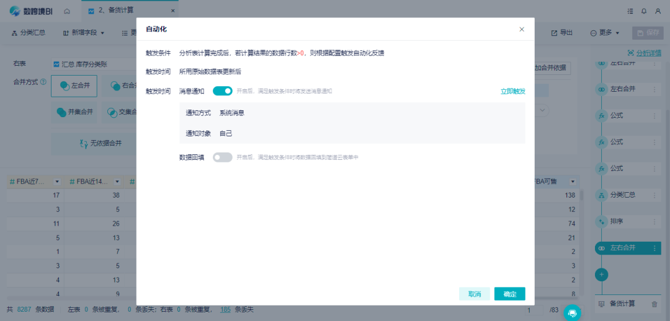This screenshot has height=321, width=670.
Task: Click the cell with value 26
Action: click(115, 223)
